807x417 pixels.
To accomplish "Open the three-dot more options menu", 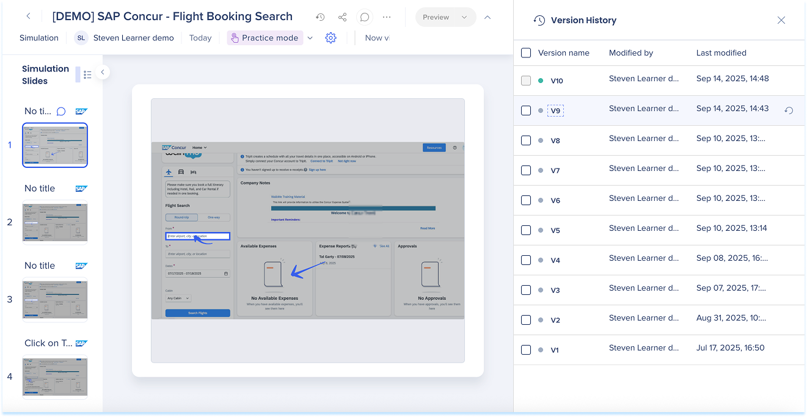I will [x=387, y=17].
